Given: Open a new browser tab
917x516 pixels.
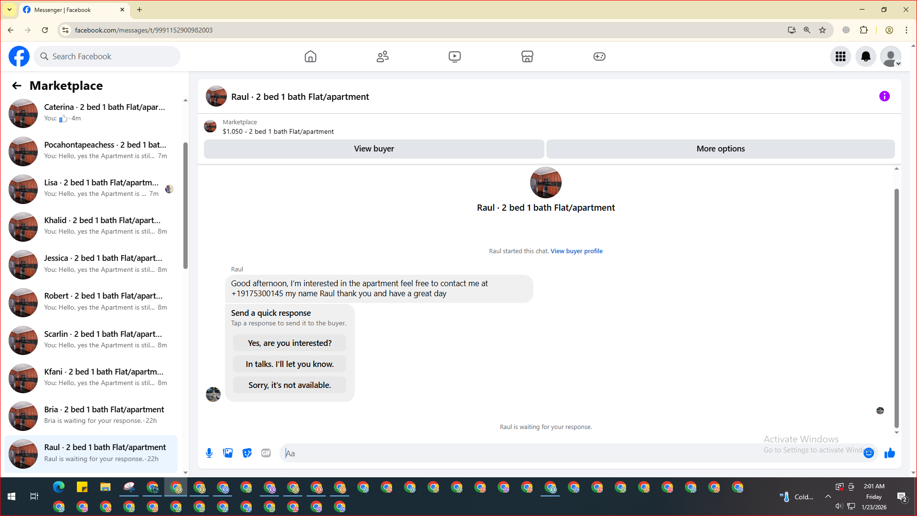Looking at the screenshot, I should pos(139,10).
